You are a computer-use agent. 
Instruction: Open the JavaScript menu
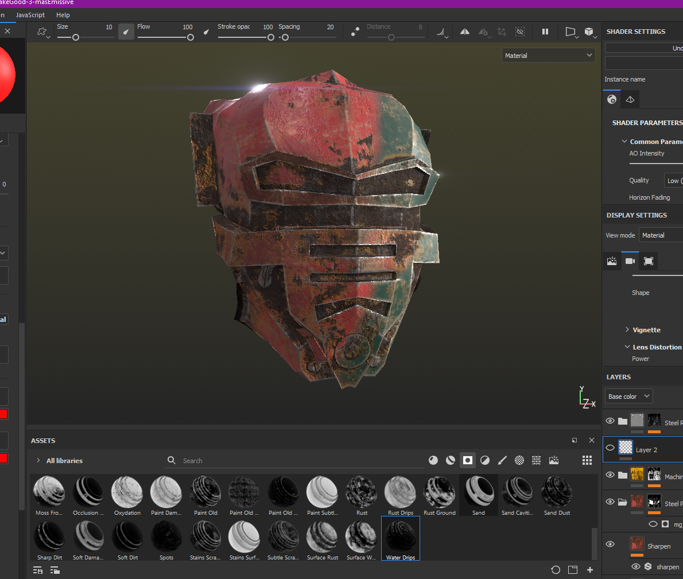pos(30,15)
